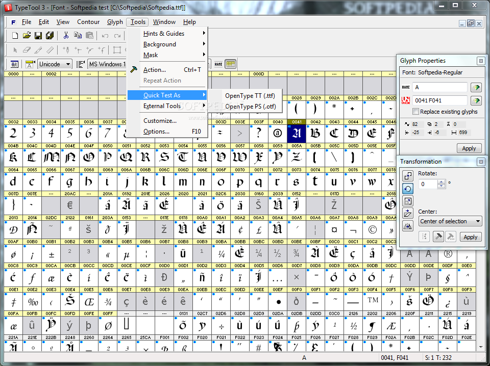Toggle the yellow grid caption mode button
This screenshot has width=490, height=366.
[230, 64]
